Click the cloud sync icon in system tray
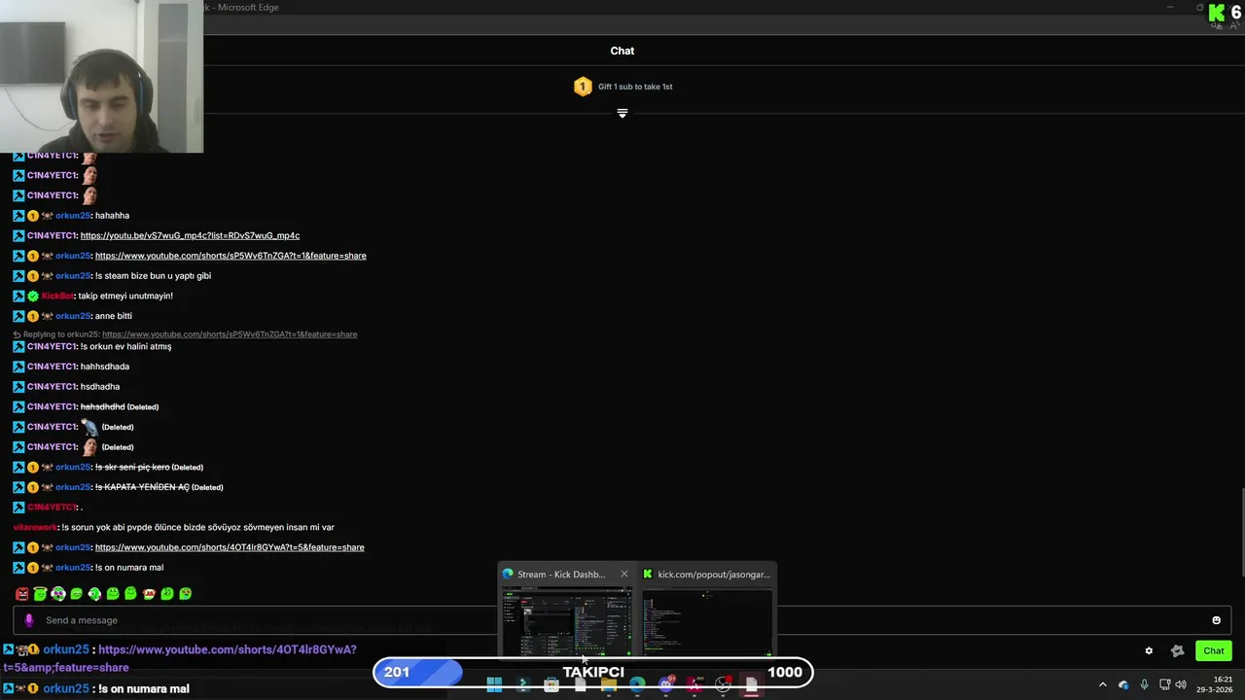The image size is (1245, 700). pyautogui.click(x=1123, y=685)
